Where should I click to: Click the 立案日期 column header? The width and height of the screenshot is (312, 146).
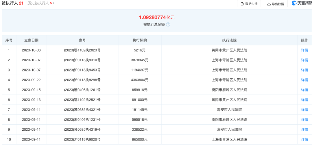point(31,40)
